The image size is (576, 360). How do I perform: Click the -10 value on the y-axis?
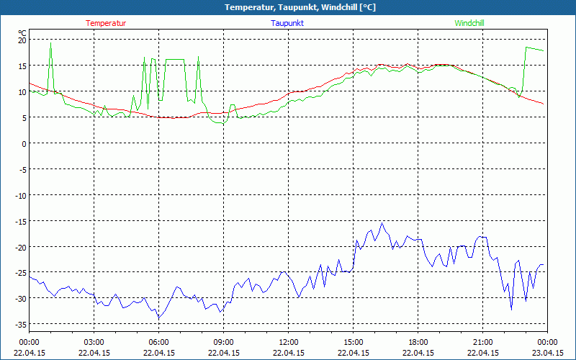(21, 196)
